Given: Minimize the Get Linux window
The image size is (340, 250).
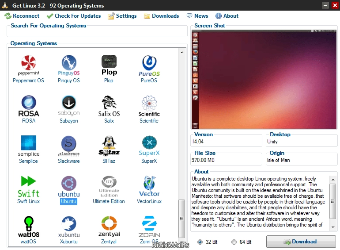Looking at the screenshot, I should (x=325, y=5).
